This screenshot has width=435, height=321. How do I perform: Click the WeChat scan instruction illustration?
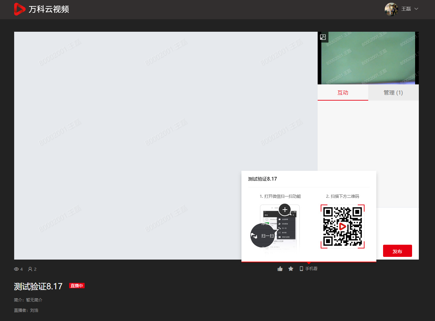(275, 229)
